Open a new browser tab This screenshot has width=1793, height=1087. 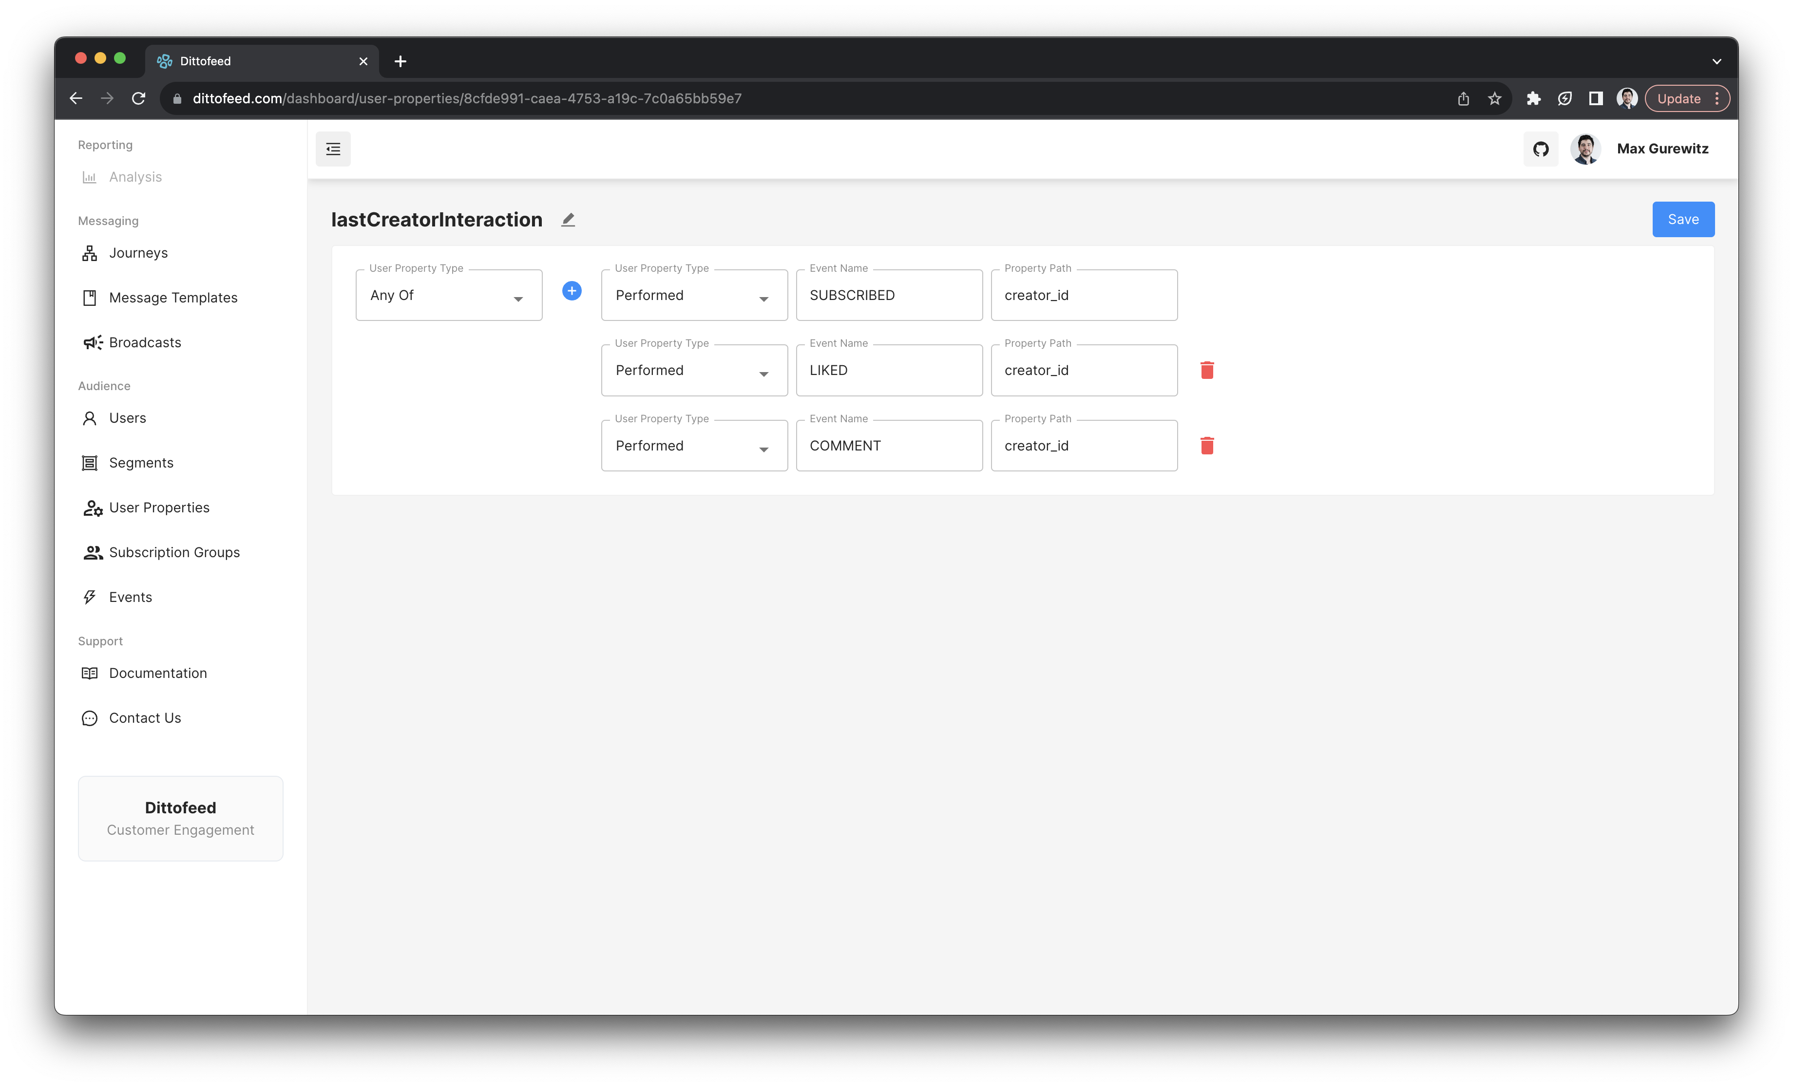pyautogui.click(x=400, y=61)
